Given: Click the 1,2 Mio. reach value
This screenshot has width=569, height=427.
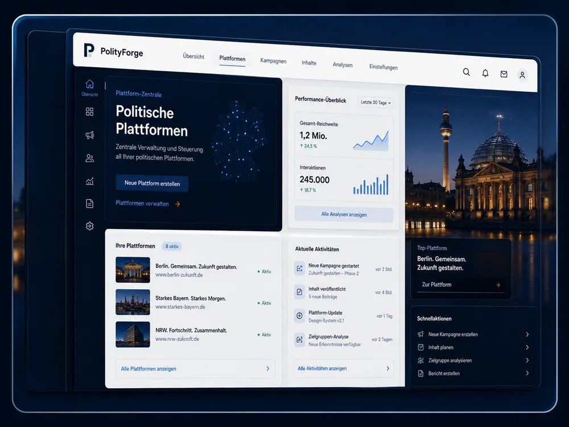Looking at the screenshot, I should [x=313, y=136].
